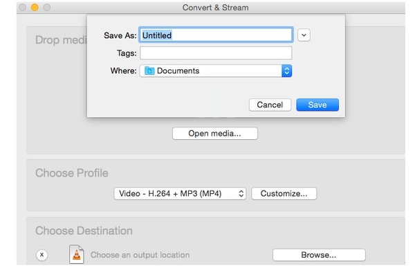
Task: Click the blue arrows on Where popup
Action: (x=286, y=71)
